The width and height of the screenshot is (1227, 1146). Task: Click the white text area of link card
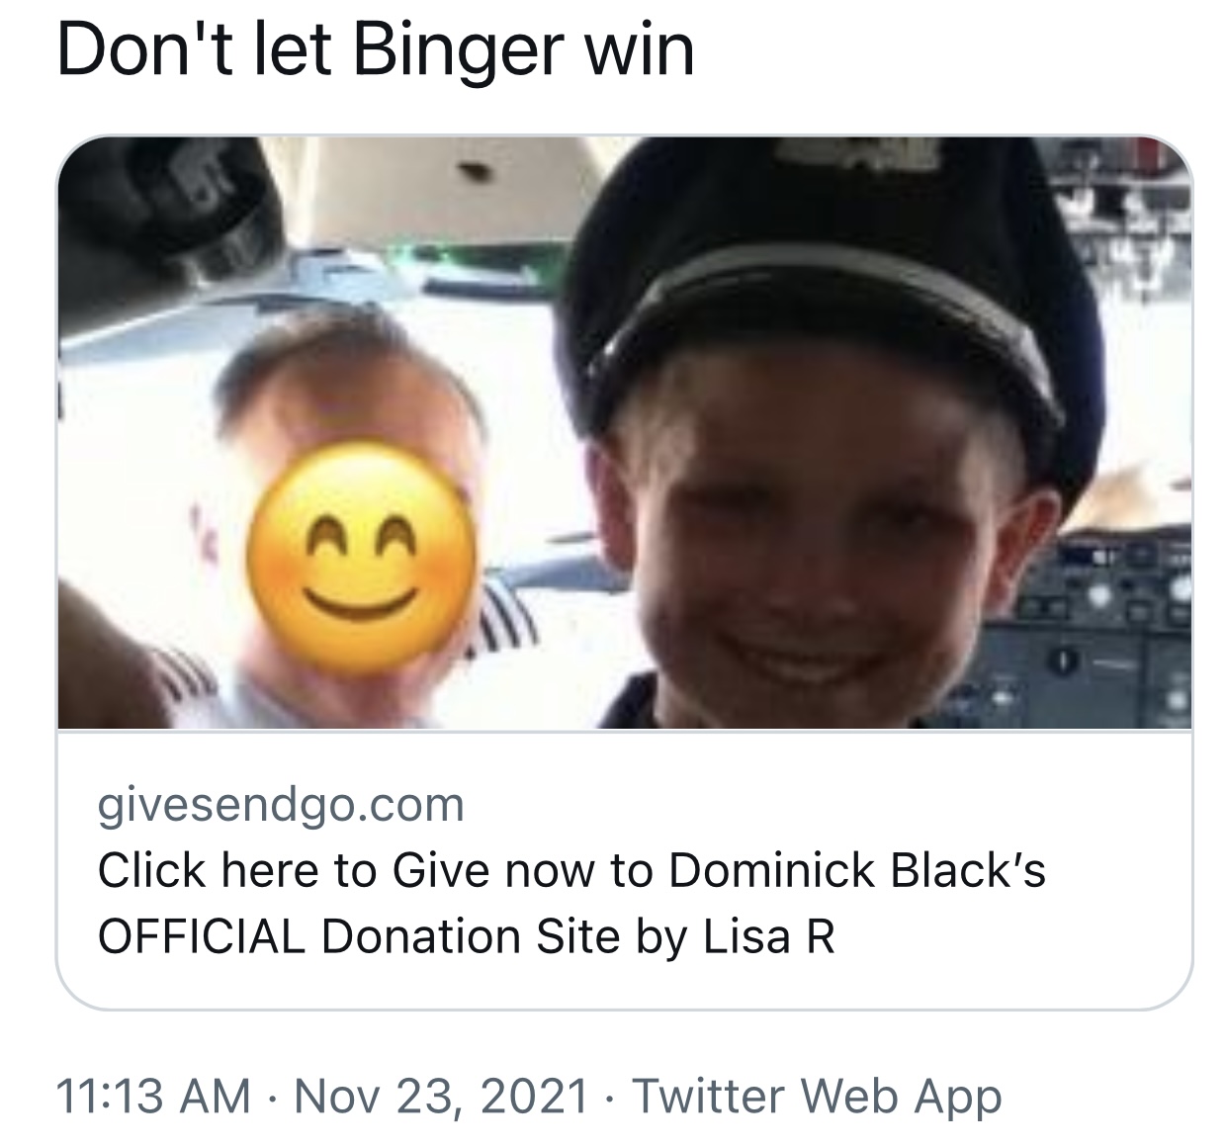click(624, 870)
